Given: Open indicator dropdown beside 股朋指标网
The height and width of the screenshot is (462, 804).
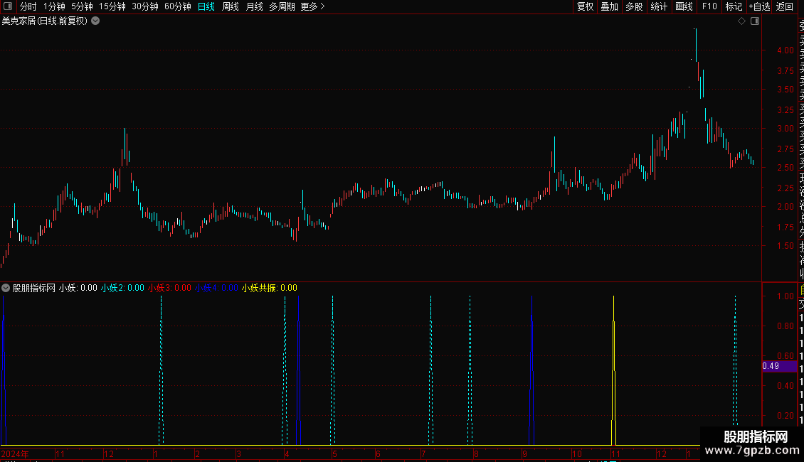Looking at the screenshot, I should coord(6,288).
